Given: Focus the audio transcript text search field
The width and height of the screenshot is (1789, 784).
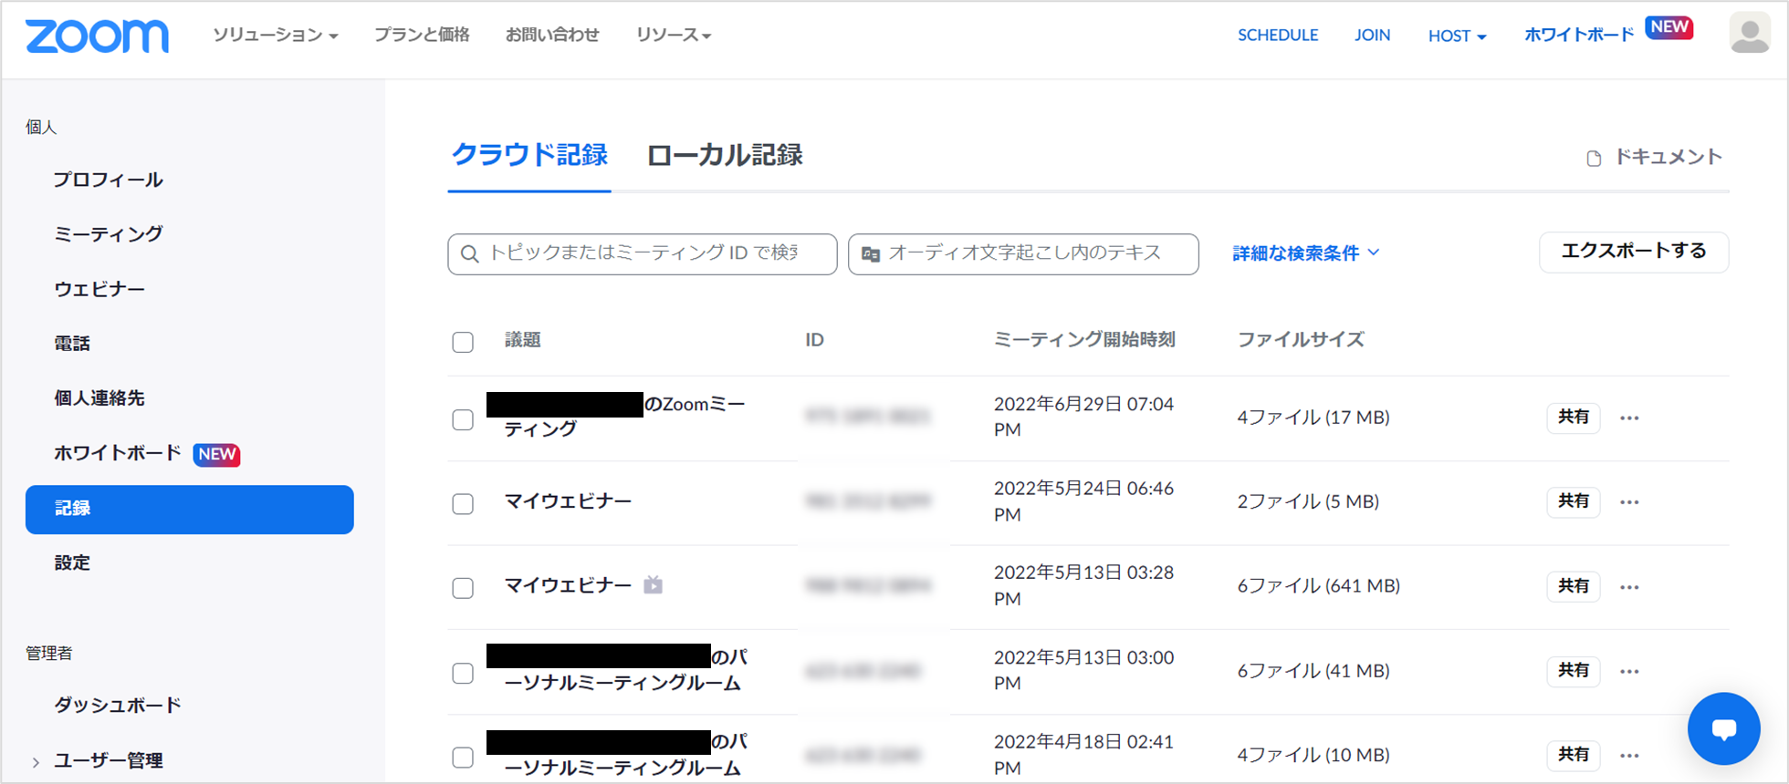Looking at the screenshot, I should (1023, 253).
